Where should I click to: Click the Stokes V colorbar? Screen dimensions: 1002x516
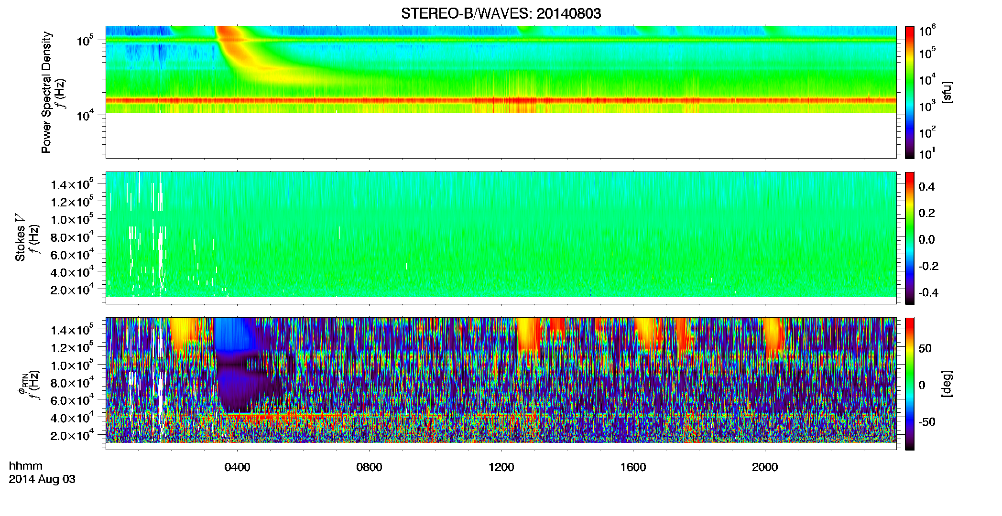tap(909, 238)
